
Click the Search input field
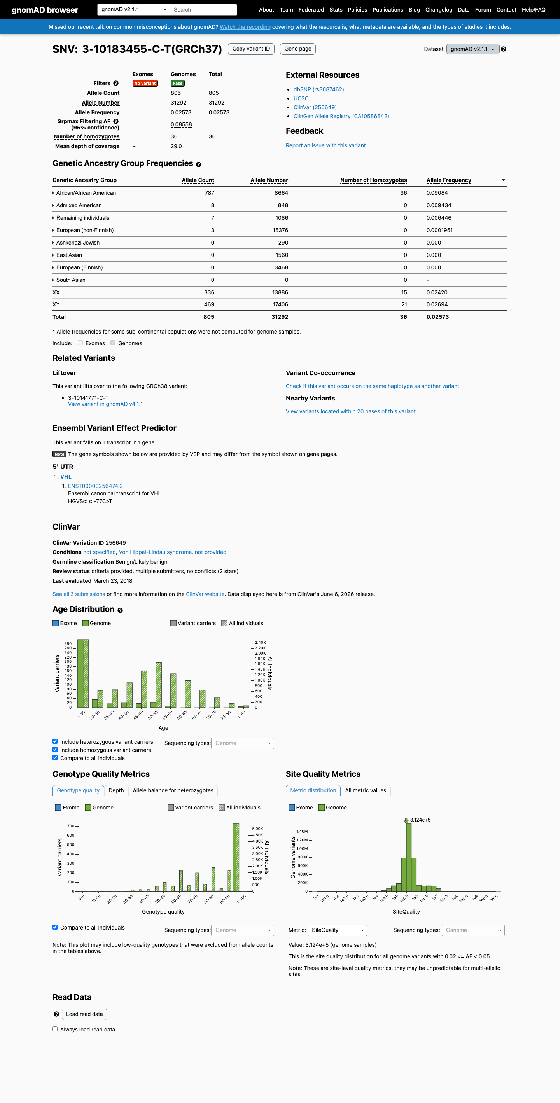tap(203, 9)
